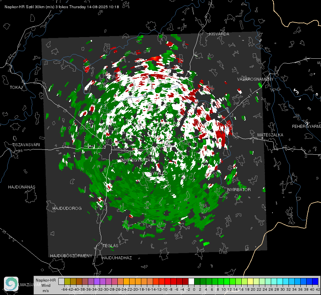The height and width of the screenshot is (295, 321).
Task: Select the dark blue swatch between 40 and 42
Action: [315, 281]
